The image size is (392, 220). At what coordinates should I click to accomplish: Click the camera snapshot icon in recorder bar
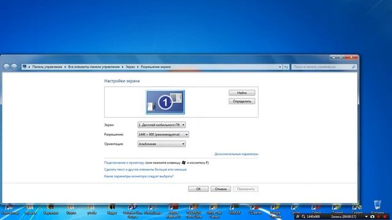point(372,217)
